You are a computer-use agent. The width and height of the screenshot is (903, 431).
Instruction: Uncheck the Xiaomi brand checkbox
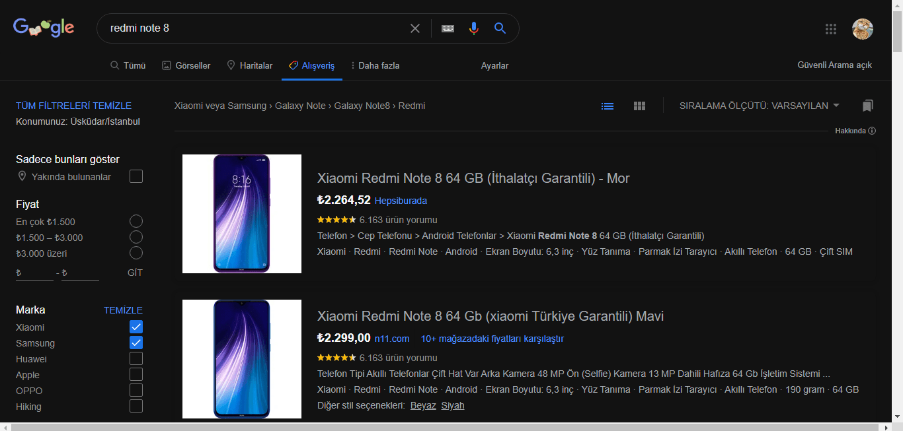point(136,327)
